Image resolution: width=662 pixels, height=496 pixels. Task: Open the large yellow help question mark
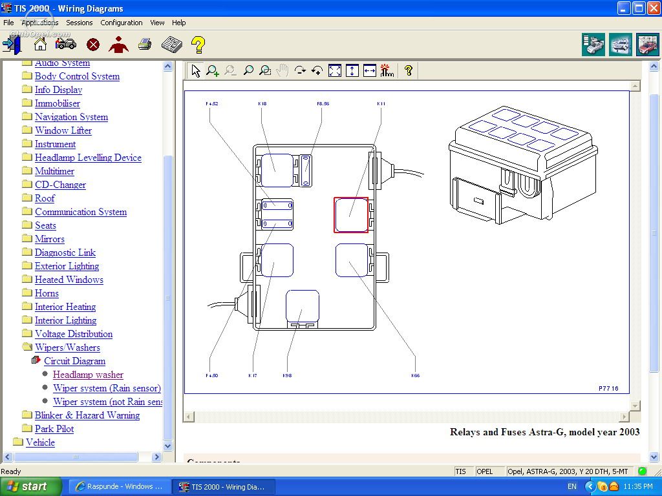coord(198,45)
